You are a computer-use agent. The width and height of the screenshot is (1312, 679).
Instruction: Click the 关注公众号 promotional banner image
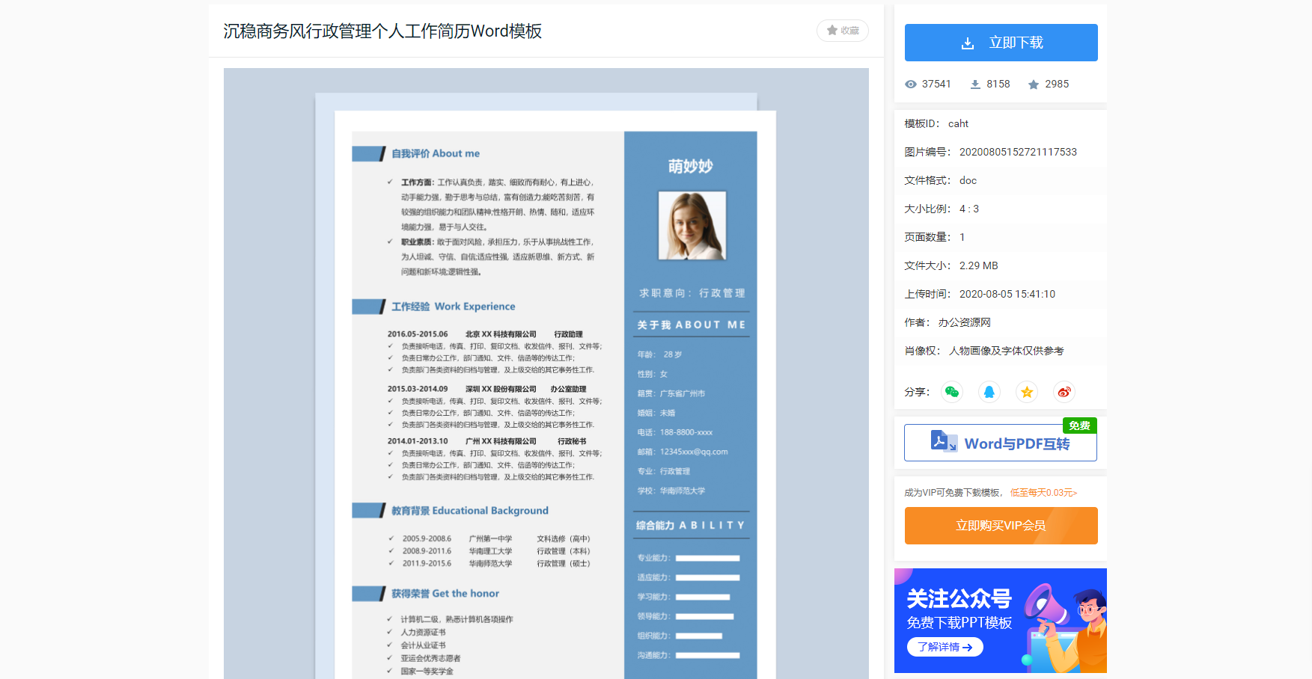click(1001, 621)
